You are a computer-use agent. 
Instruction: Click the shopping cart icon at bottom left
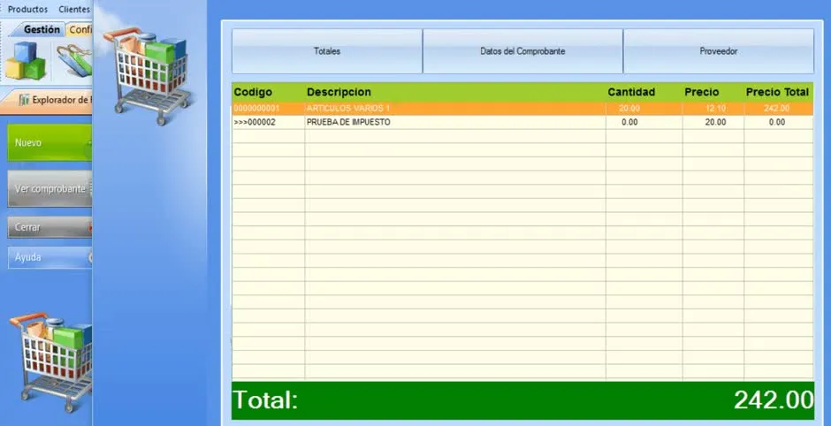51,363
